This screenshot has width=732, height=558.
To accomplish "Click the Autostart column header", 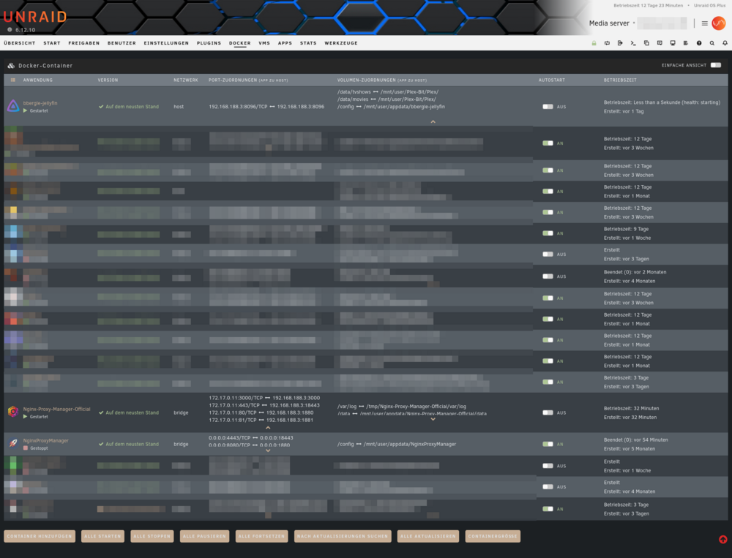I will click(x=551, y=80).
